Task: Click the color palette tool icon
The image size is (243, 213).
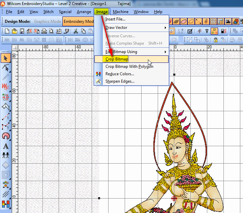Action: [6, 204]
